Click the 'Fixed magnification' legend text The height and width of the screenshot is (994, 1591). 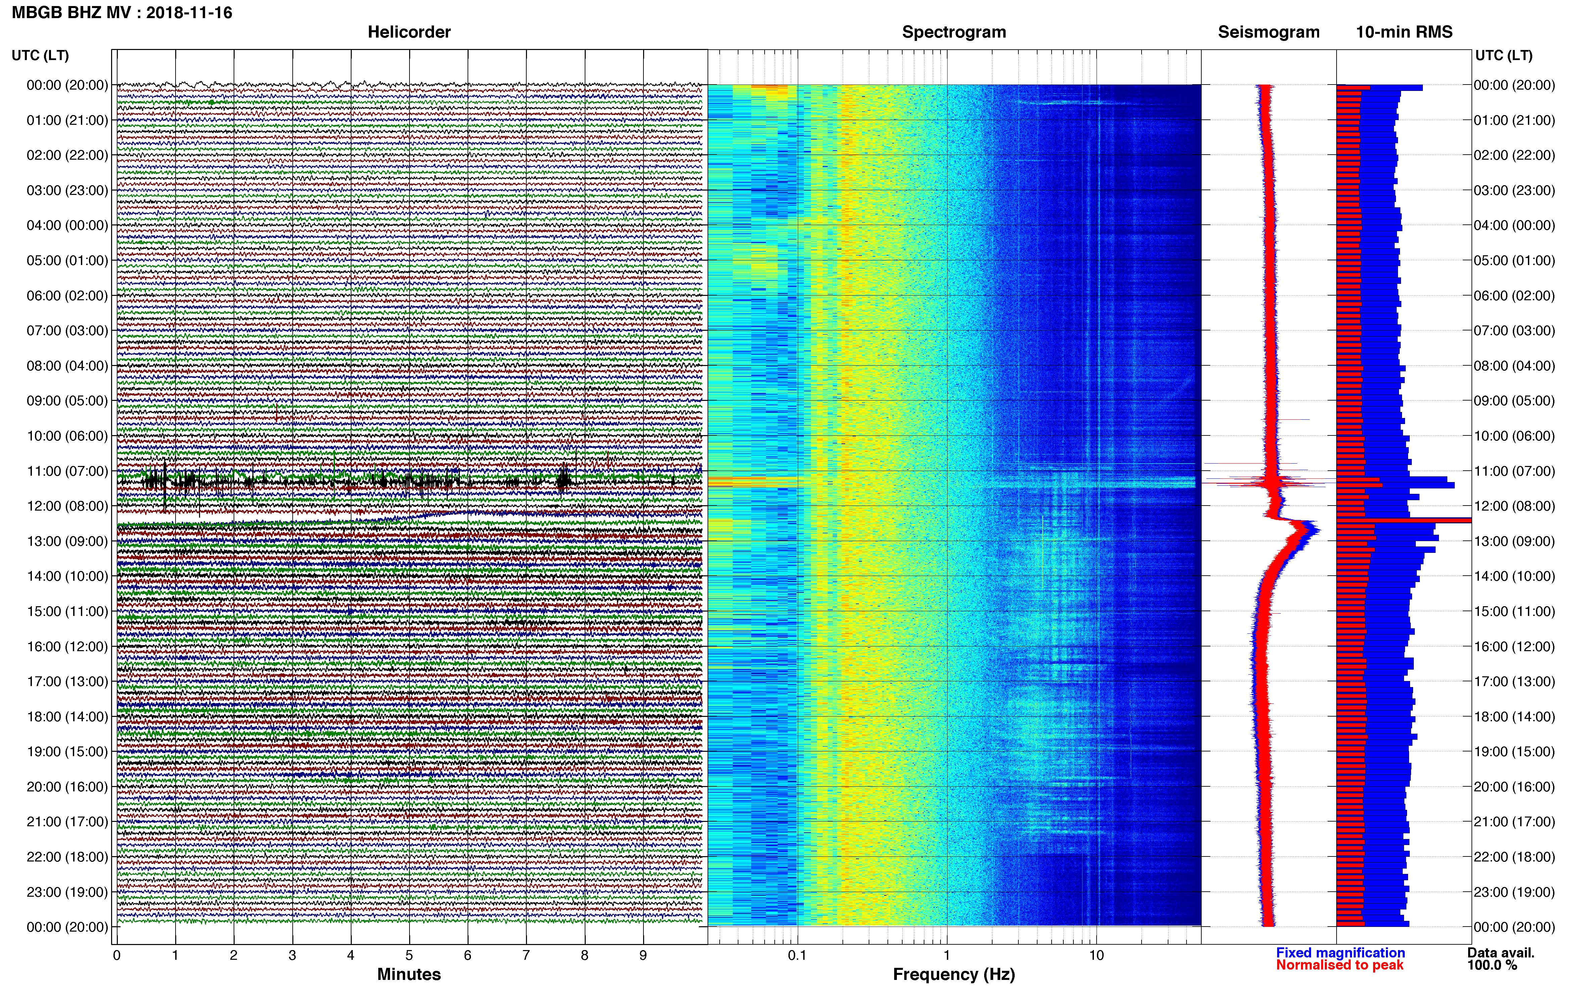click(x=1340, y=953)
